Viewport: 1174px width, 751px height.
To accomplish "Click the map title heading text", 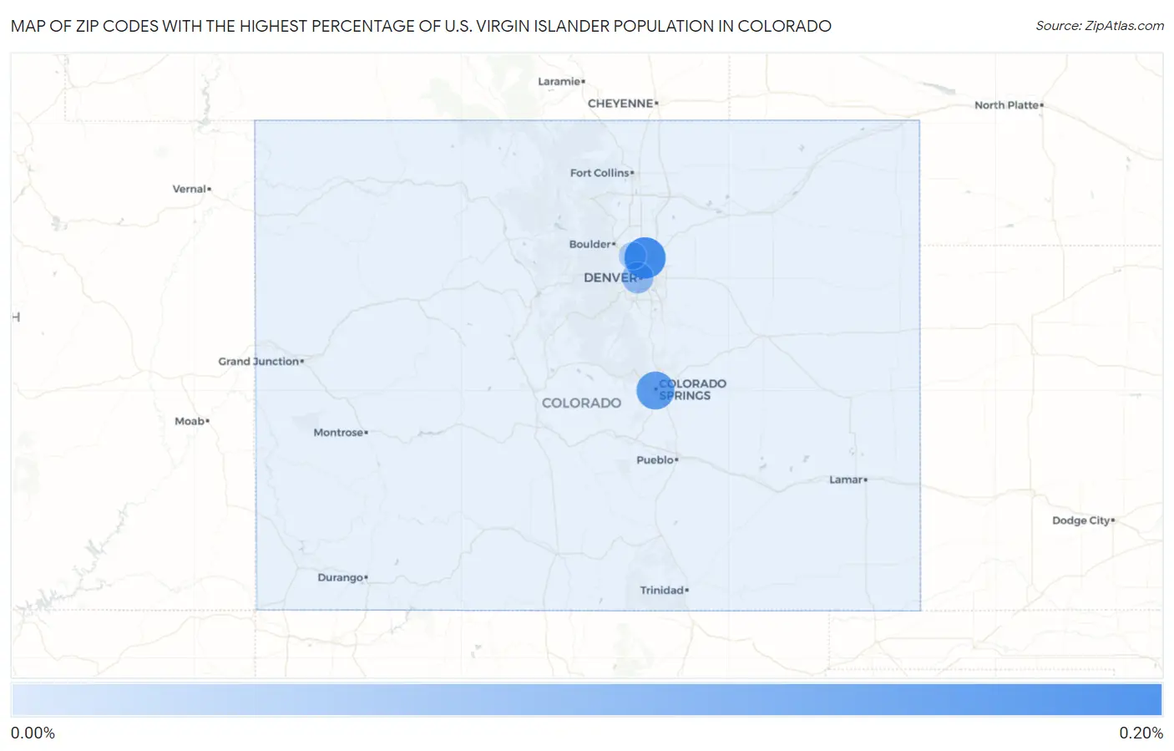I will coord(421,26).
